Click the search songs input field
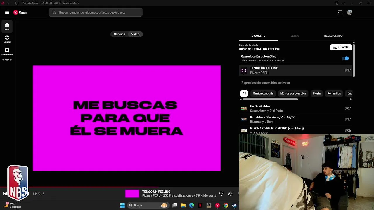This screenshot has height=210, width=374. [x=96, y=13]
